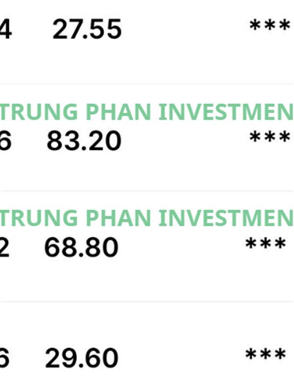Click the partial digit 6 left of 29.60
The height and width of the screenshot is (392, 294).
coord(4,359)
